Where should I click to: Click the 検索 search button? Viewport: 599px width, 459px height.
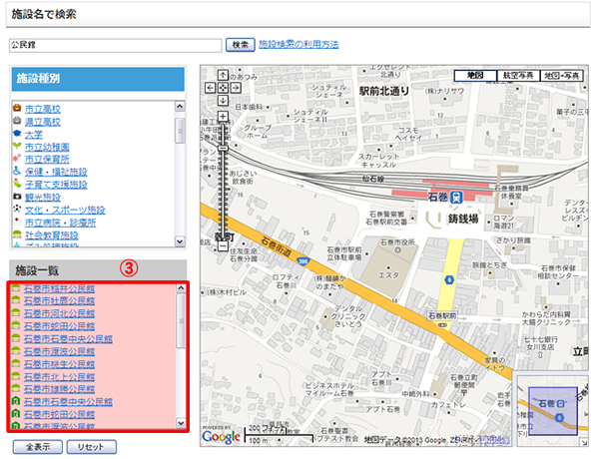click(241, 45)
